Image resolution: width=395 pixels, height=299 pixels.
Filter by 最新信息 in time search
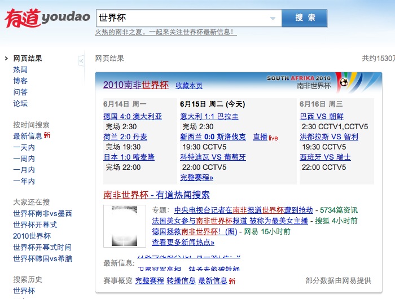(x=28, y=136)
